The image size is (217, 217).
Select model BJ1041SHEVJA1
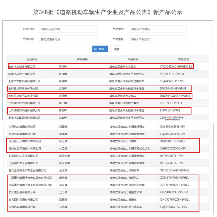pyautogui.click(x=170, y=110)
